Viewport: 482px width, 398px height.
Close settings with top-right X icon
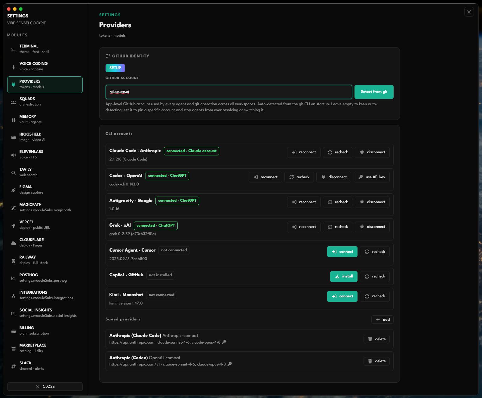pyautogui.click(x=469, y=12)
